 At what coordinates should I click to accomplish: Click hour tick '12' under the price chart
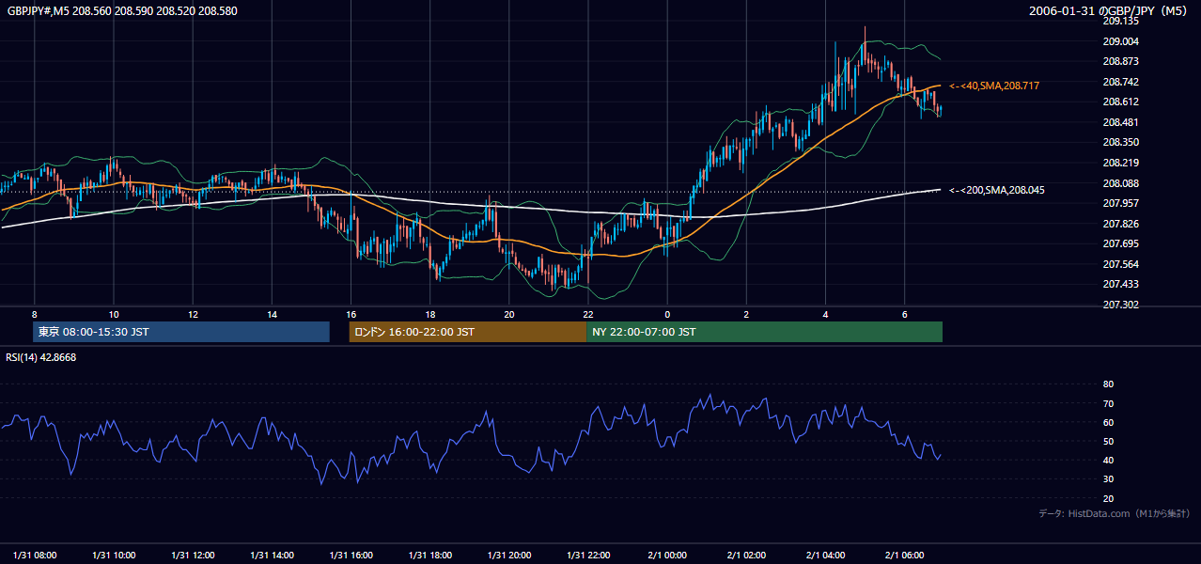coord(193,314)
